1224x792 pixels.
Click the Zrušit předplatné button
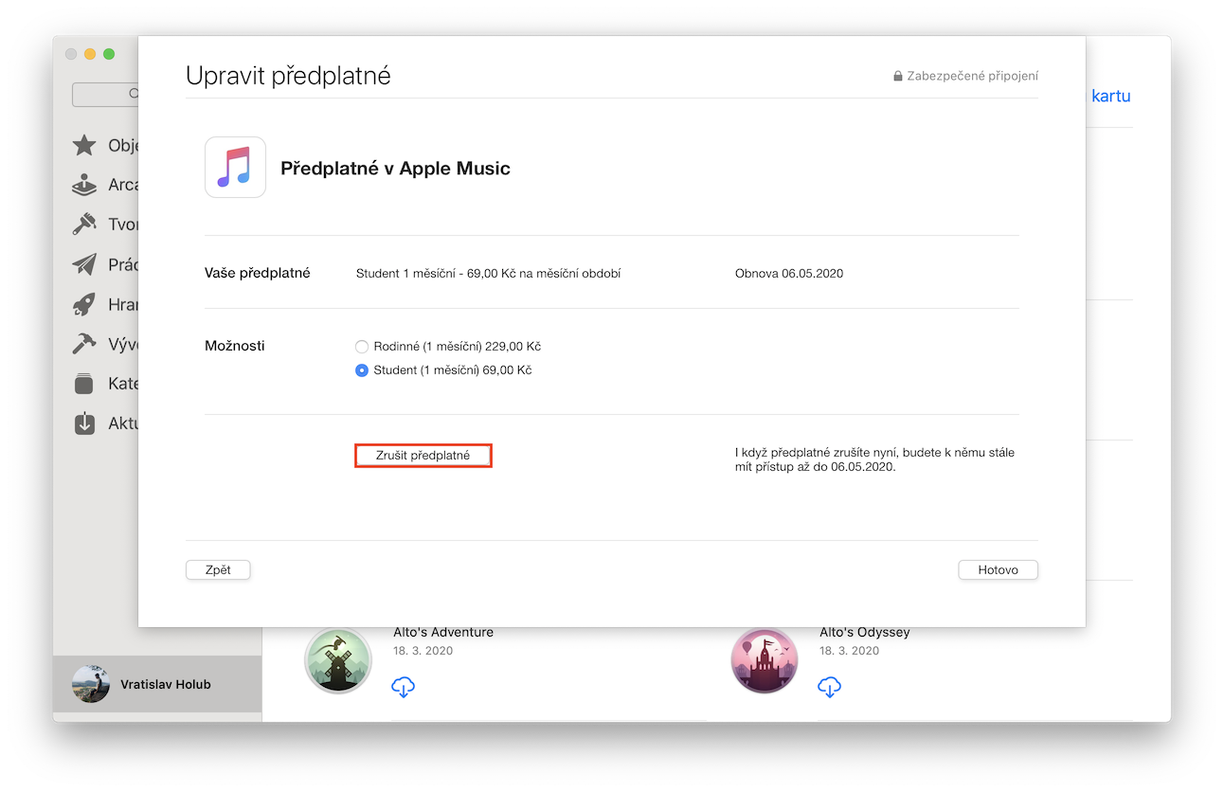423,456
